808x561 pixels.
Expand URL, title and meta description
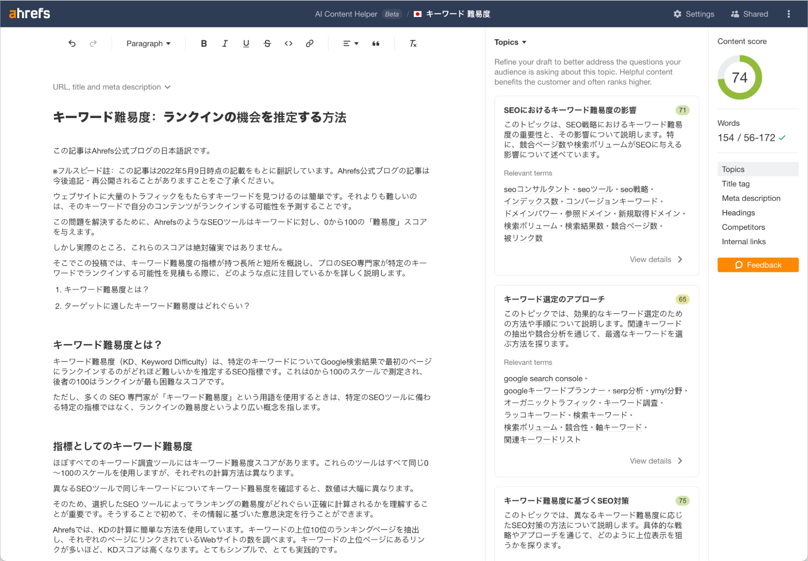coord(112,87)
